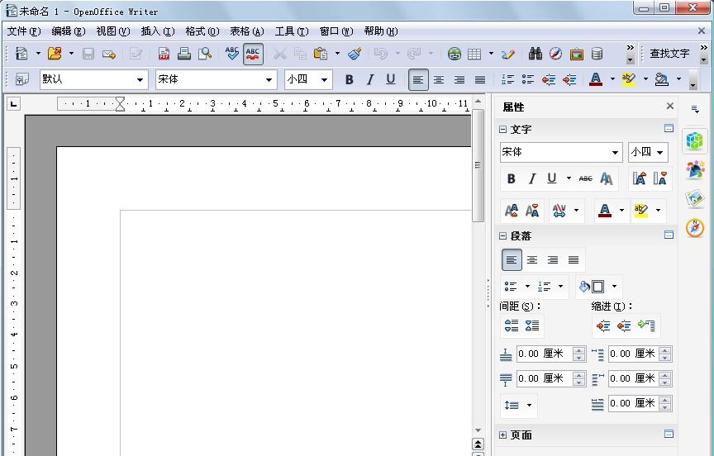Open Find & Replace binoculars
The width and height of the screenshot is (714, 456).
[x=535, y=54]
